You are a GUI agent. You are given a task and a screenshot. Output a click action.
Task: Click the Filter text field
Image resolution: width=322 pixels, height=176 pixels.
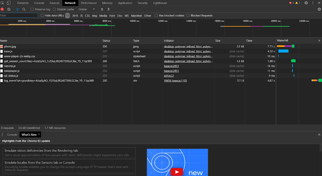(x=19, y=15)
